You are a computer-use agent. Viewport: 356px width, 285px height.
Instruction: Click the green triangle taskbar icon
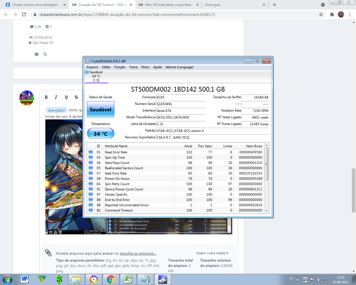42,279
